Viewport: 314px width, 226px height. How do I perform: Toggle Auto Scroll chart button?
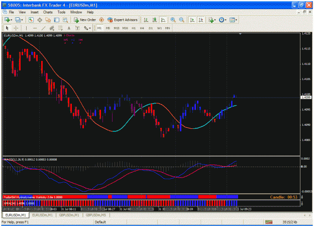[192, 20]
